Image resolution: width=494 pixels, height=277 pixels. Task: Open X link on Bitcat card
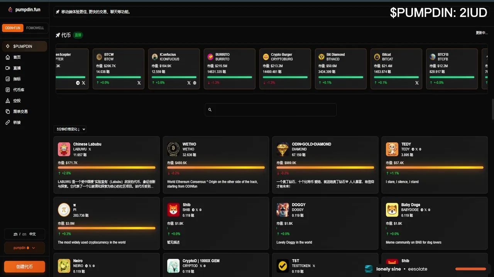click(x=417, y=83)
